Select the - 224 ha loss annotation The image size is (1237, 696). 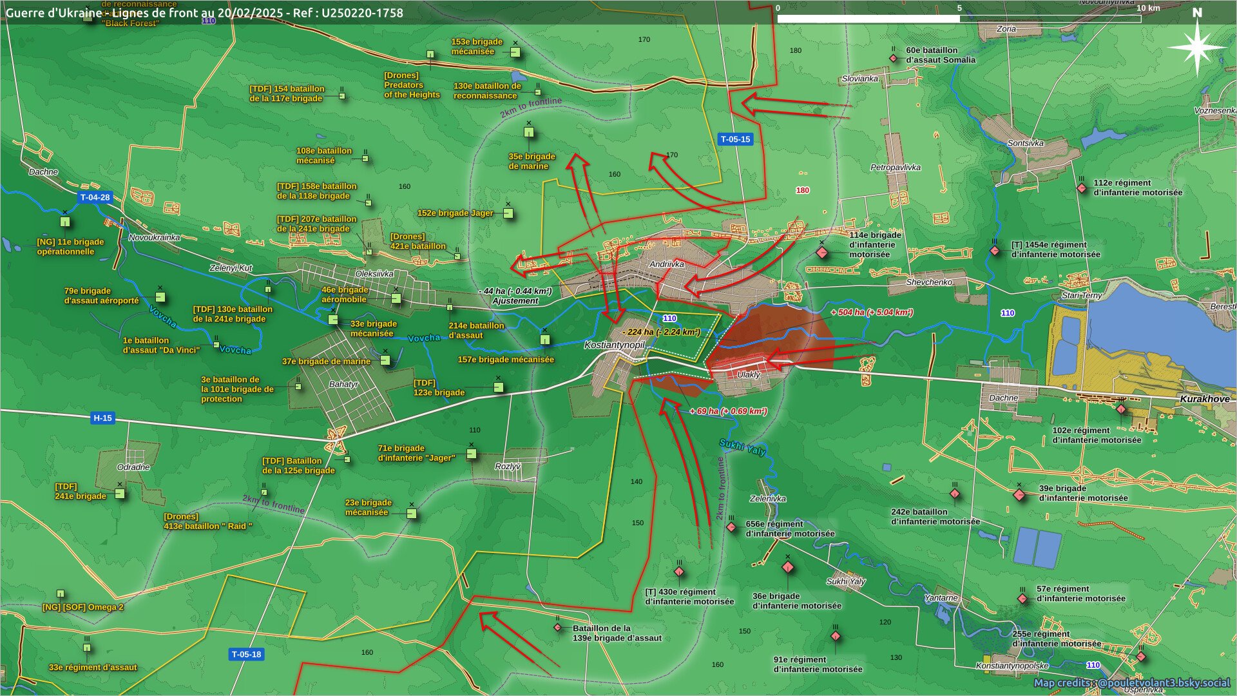coord(662,333)
